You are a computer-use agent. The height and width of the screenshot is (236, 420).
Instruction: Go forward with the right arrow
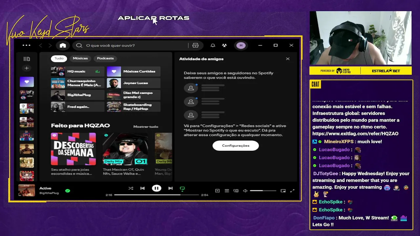50,46
